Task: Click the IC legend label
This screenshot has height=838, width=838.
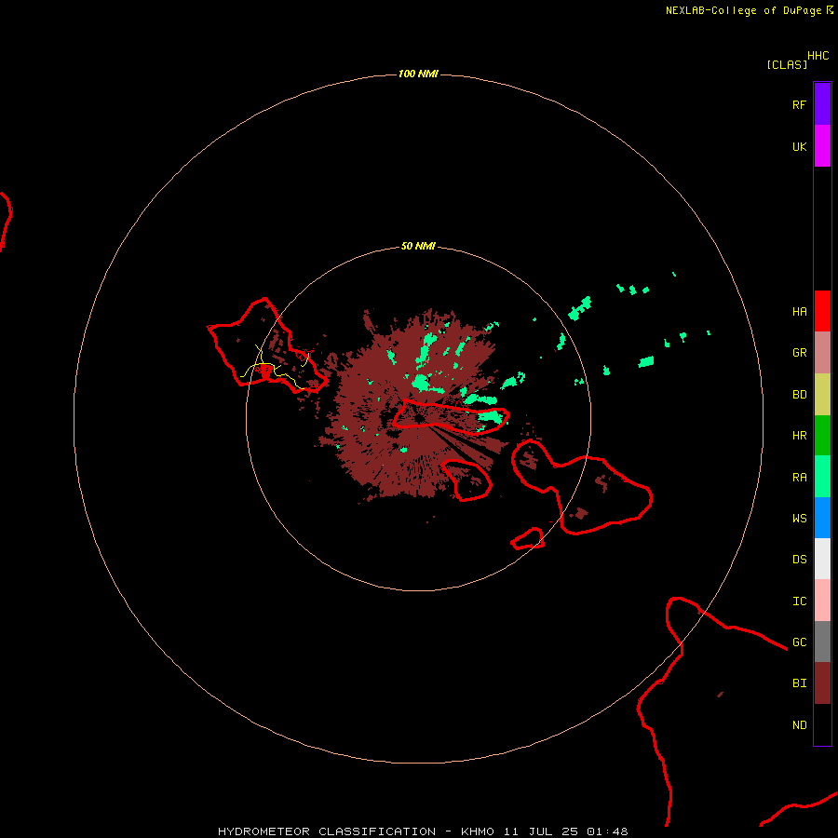Action: point(799,601)
